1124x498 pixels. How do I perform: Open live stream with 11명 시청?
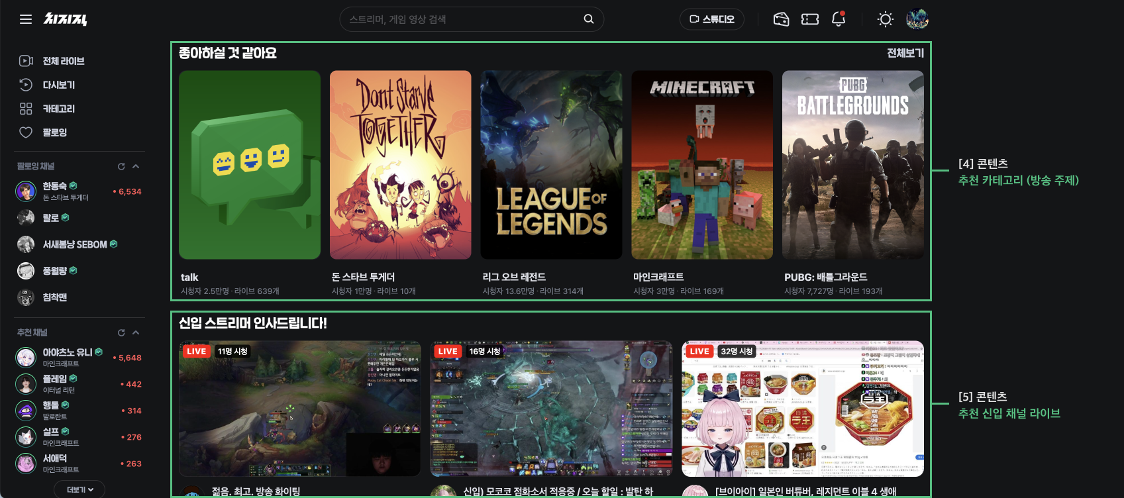point(299,409)
